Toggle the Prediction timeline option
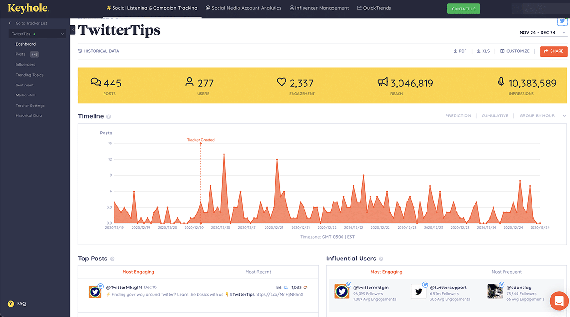Viewport: 570px width, 317px height. 458,116
